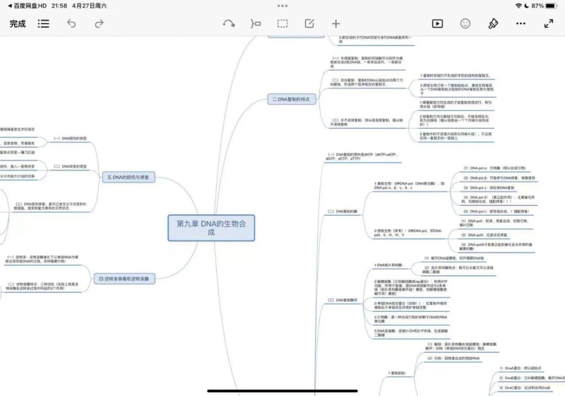
Task: Tap the battery 87% status indicator
Action: tap(544, 6)
